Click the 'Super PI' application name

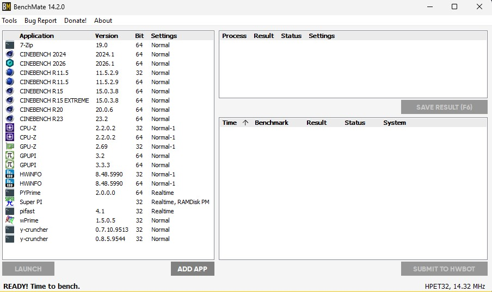pyautogui.click(x=30, y=202)
